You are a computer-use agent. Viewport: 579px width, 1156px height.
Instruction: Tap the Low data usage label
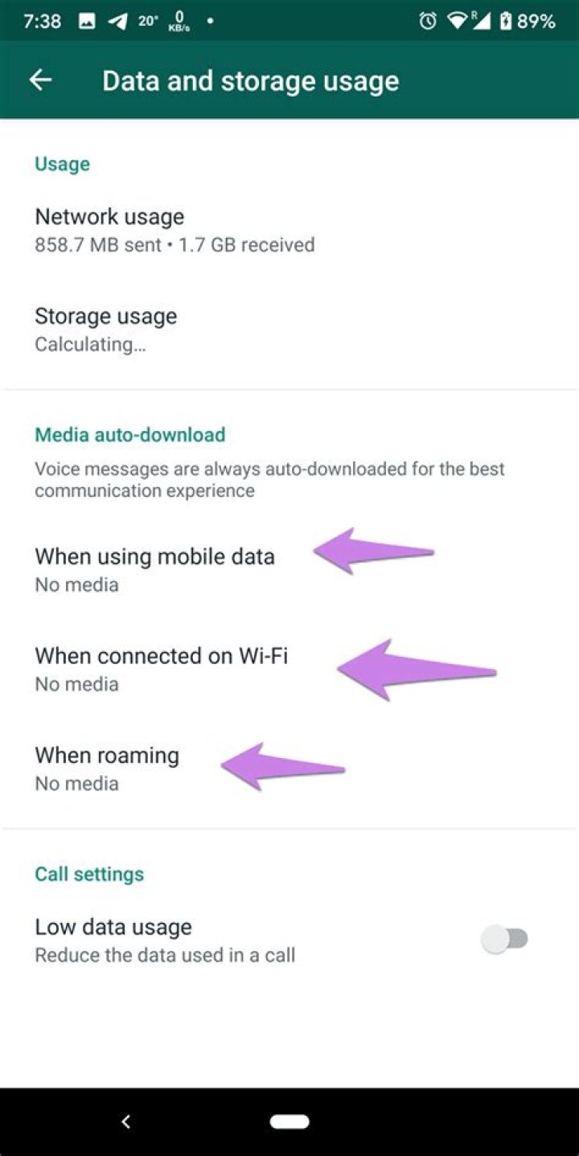coord(113,927)
